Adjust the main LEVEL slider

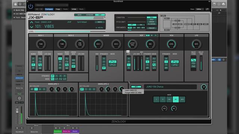70,31
